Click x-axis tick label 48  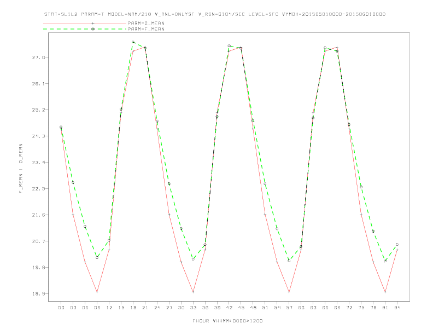point(253,308)
